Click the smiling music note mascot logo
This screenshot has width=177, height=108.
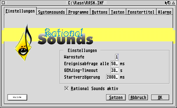tap(24, 43)
